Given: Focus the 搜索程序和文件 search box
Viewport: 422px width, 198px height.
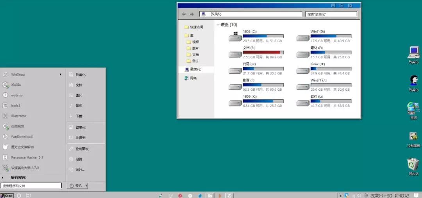Looking at the screenshot, I should pyautogui.click(x=31, y=186).
